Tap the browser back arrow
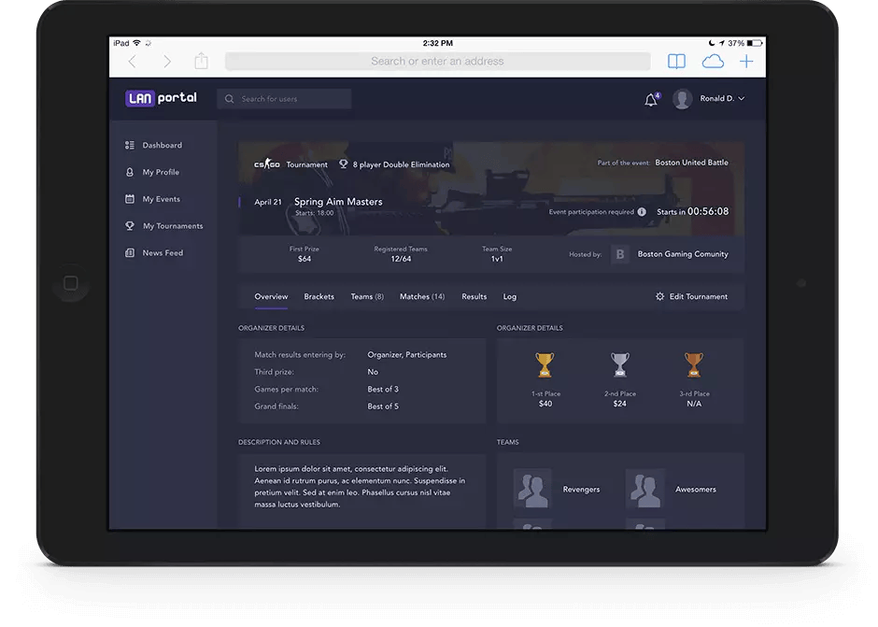This screenshot has height=627, width=878. tap(132, 61)
